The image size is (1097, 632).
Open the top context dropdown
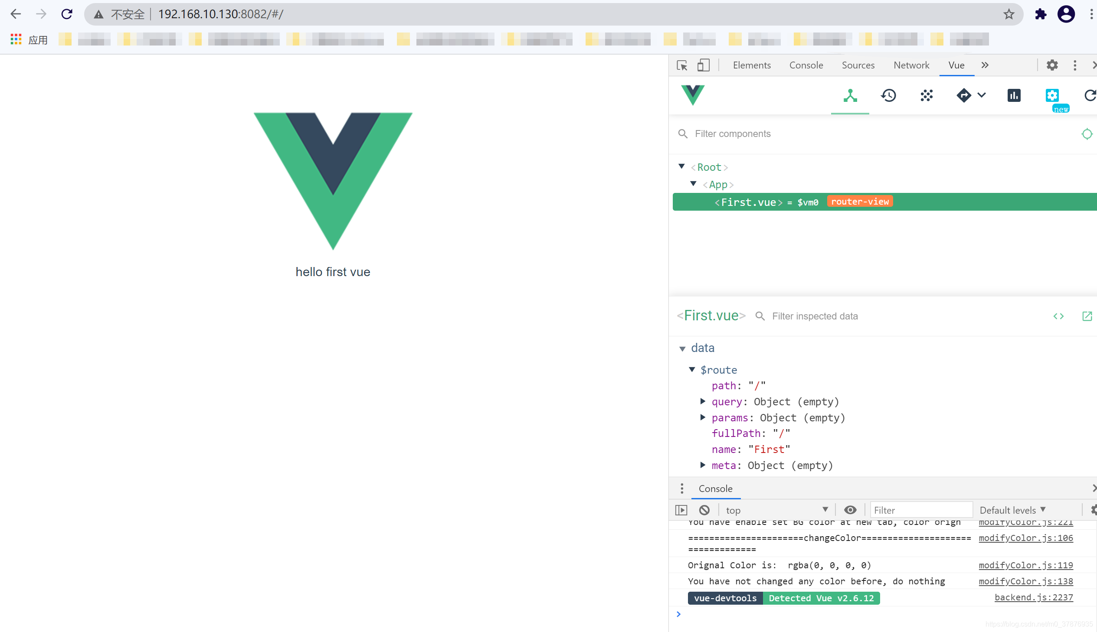tap(776, 510)
